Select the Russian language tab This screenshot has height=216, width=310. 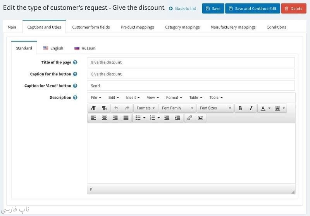click(85, 48)
